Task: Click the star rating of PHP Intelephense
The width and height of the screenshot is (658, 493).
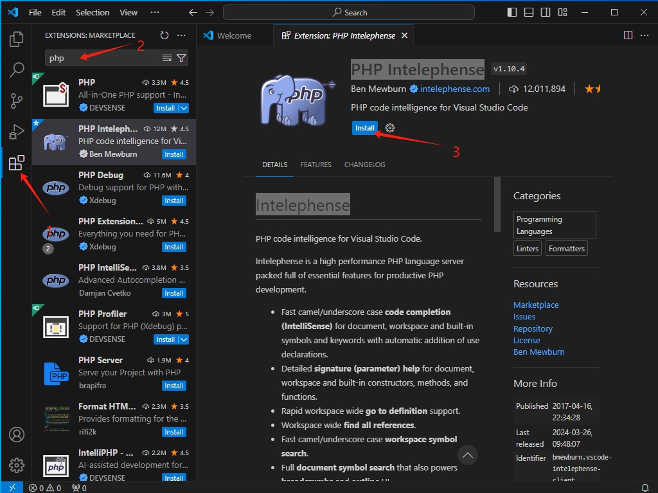Action: pyautogui.click(x=593, y=89)
